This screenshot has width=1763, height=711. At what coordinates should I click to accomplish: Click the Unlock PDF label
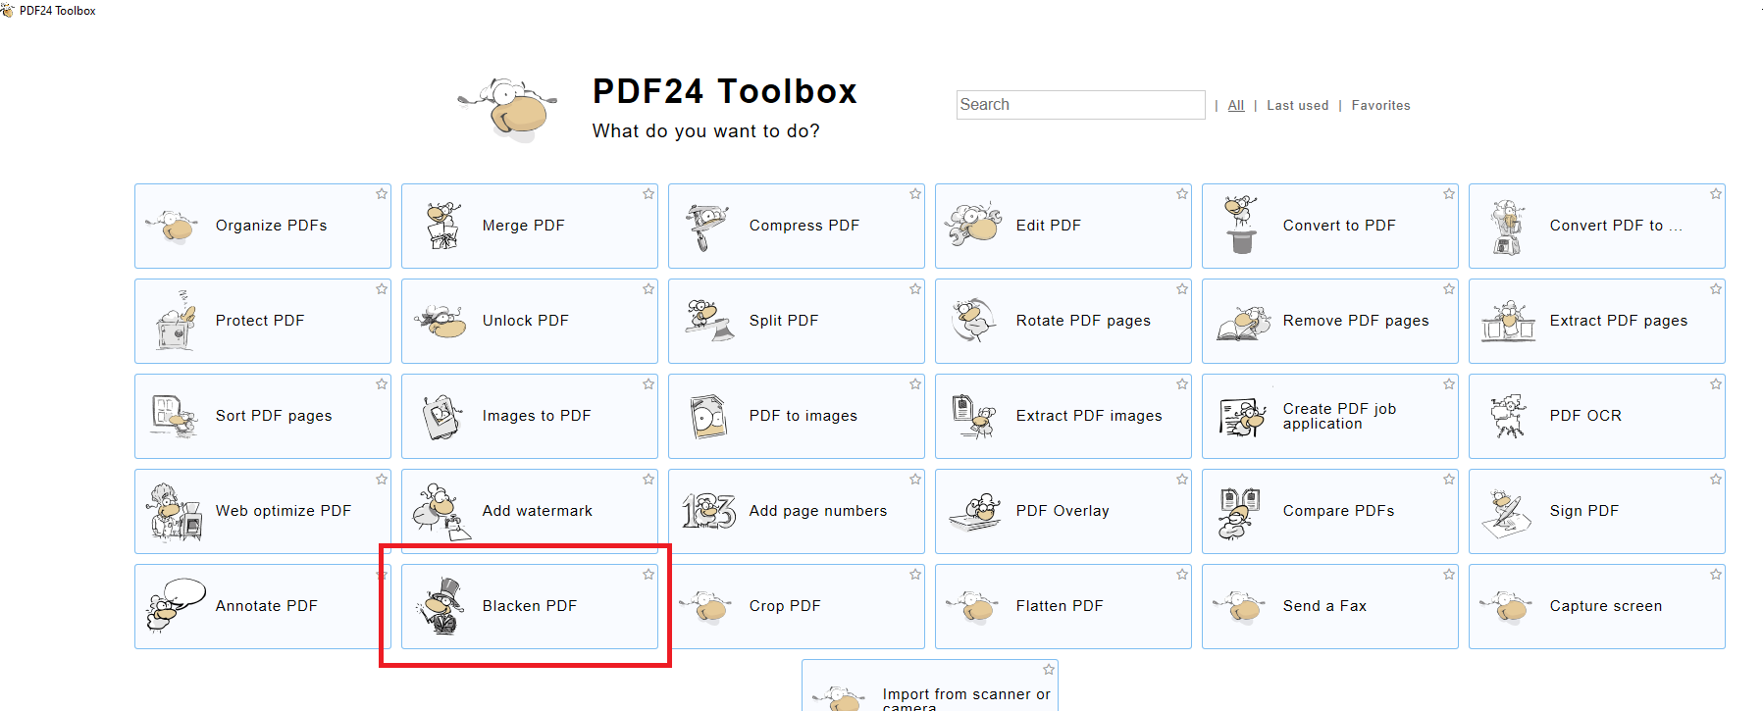[525, 321]
